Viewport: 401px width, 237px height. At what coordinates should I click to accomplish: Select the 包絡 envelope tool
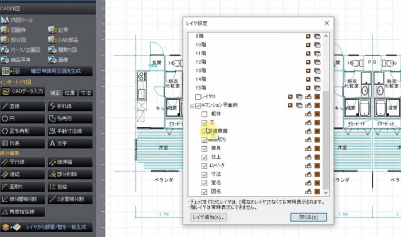click(x=70, y=187)
